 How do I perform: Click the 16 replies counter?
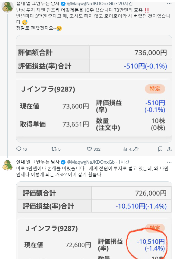coord(25,149)
